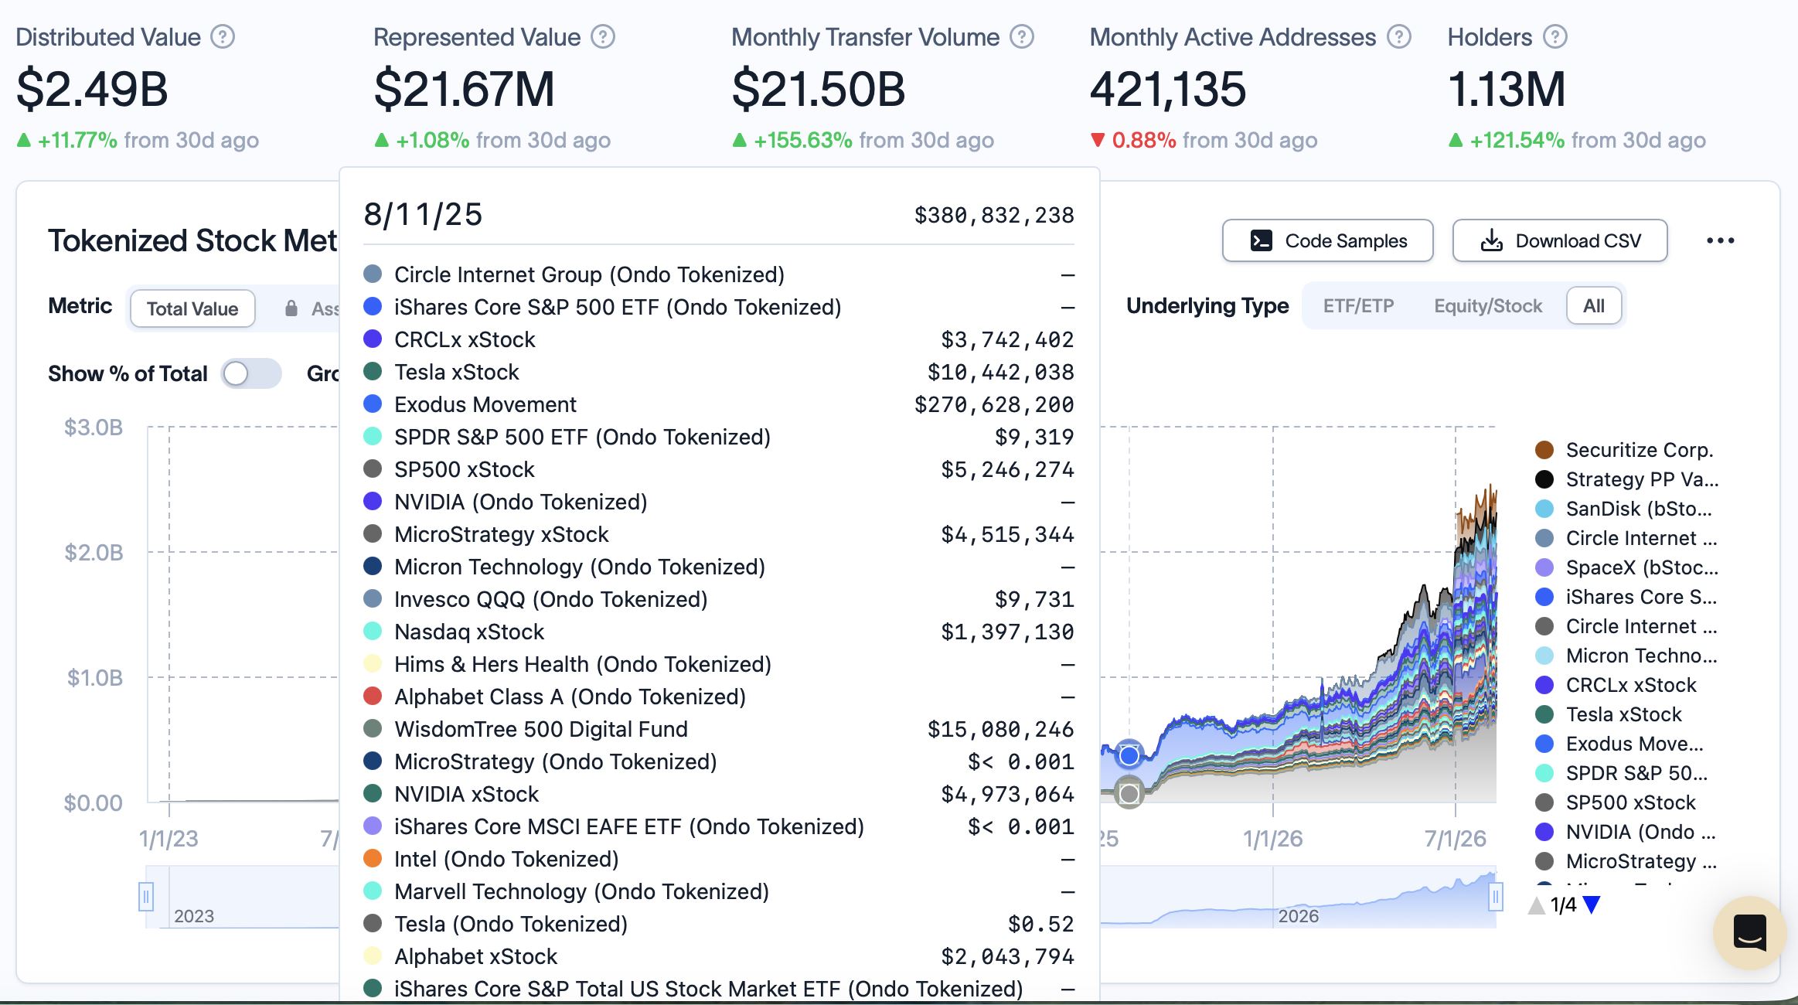Open Monthly Transfer Volume info icon
The width and height of the screenshot is (1798, 1005).
point(1022,37)
